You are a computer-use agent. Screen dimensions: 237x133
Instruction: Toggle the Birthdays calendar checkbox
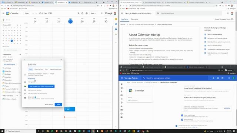[x=3, y=74]
